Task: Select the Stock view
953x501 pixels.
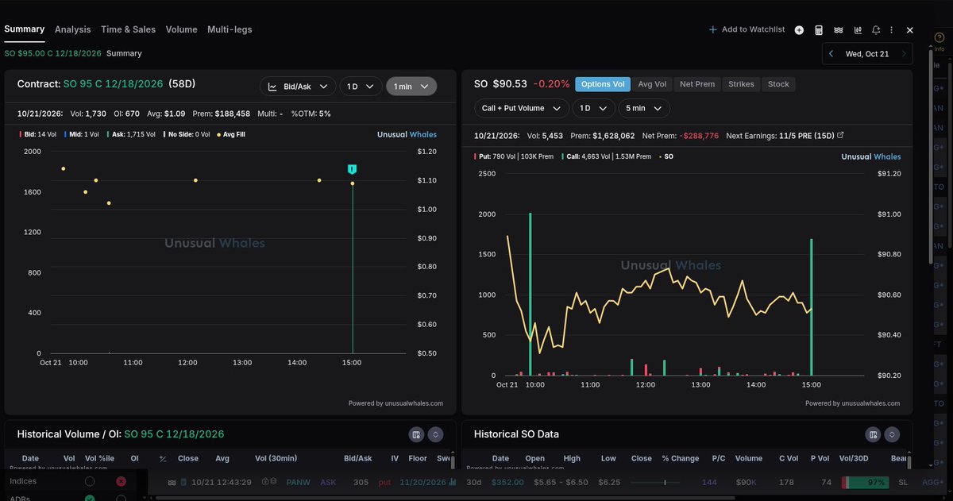Action: click(778, 84)
